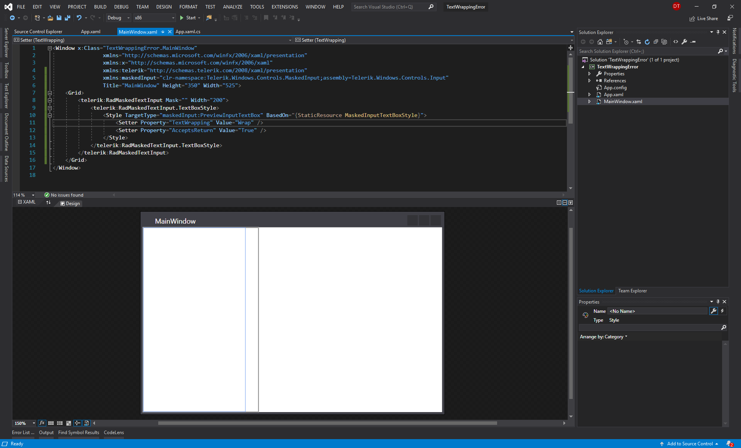Switch to the App.xaml.cs tab
This screenshot has width=741, height=448.
click(x=188, y=32)
